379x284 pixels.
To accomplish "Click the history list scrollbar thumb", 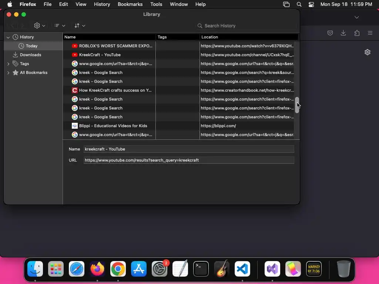I will [x=297, y=105].
